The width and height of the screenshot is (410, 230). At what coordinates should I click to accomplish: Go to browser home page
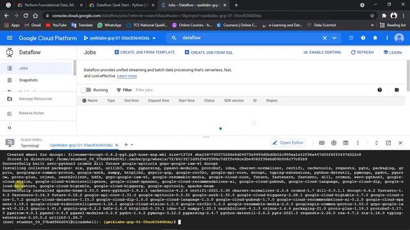35,15
